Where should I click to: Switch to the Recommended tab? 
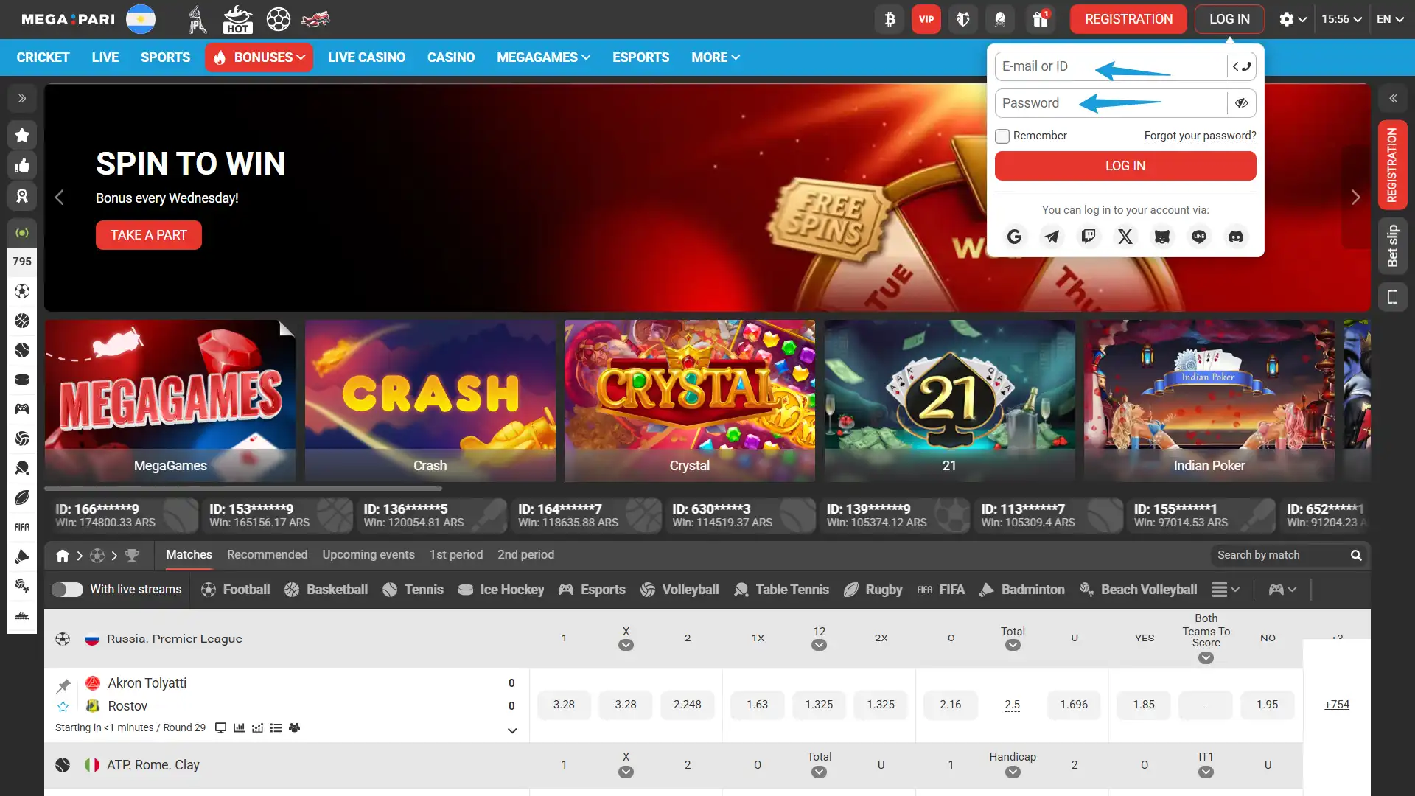click(x=267, y=555)
